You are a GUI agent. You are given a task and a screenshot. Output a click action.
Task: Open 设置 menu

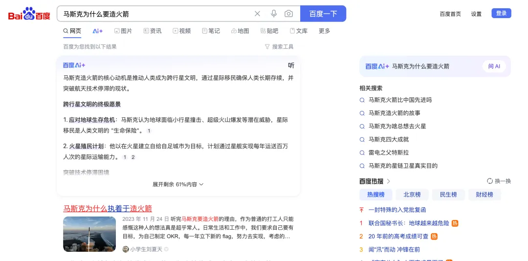pos(476,14)
